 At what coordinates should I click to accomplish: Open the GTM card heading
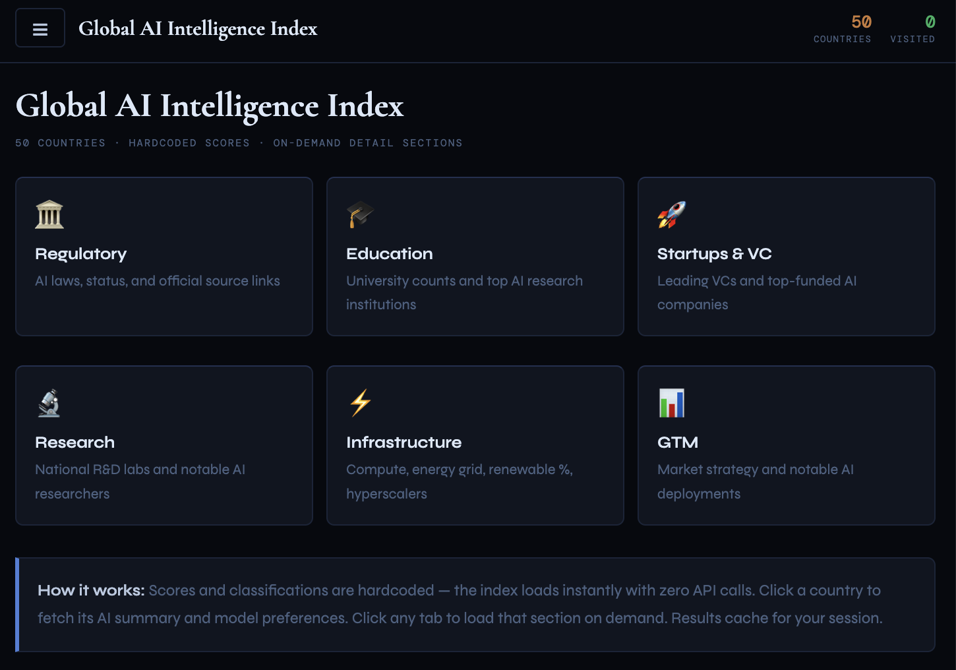click(678, 442)
